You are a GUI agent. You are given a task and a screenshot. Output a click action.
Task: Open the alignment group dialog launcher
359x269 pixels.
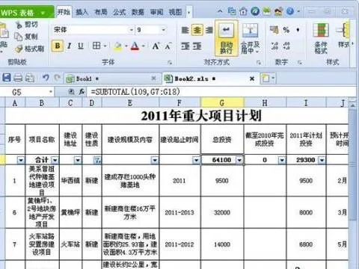click(x=259, y=62)
